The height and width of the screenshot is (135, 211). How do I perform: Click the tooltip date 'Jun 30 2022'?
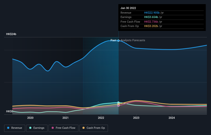pyautogui.click(x=128, y=8)
